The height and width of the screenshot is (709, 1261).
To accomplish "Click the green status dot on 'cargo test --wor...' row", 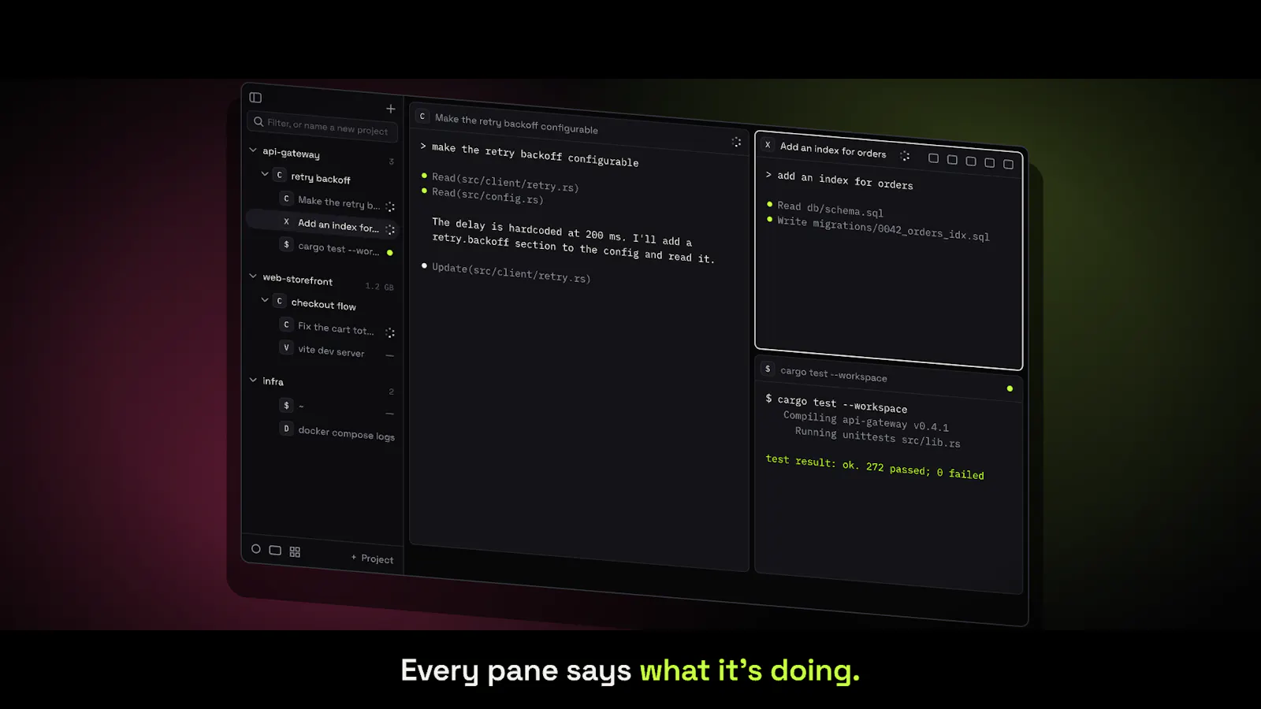I will [389, 253].
